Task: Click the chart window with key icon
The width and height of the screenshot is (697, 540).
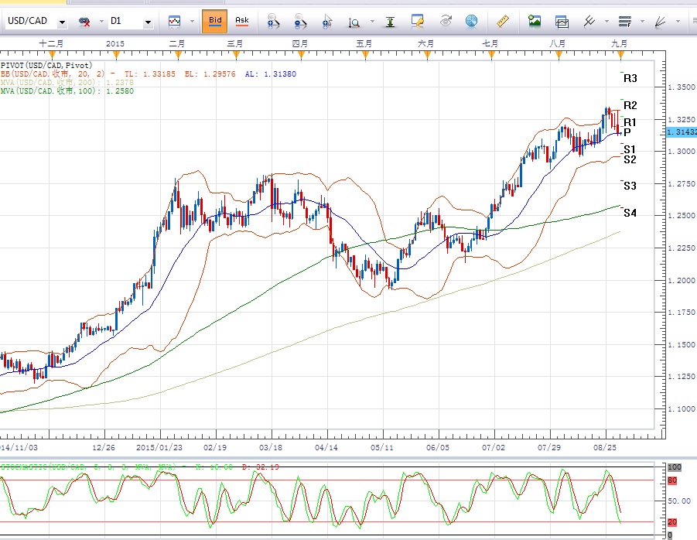Action: [418, 21]
